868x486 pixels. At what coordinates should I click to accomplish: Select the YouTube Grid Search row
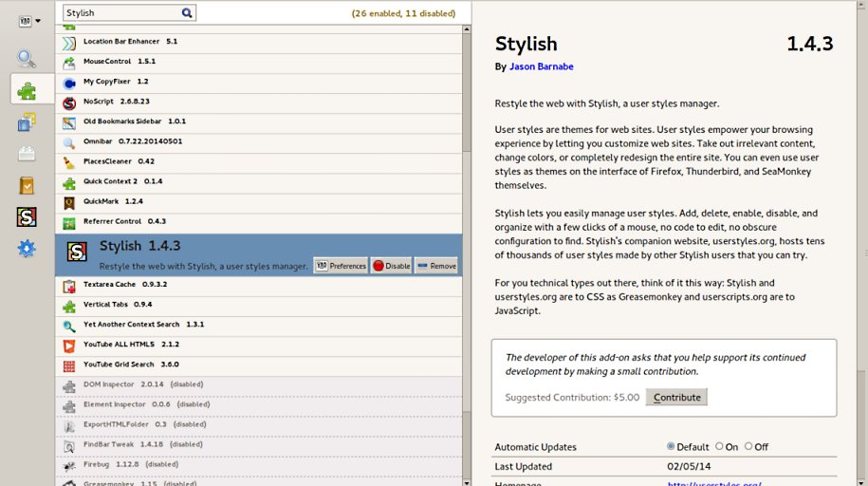[259, 365]
